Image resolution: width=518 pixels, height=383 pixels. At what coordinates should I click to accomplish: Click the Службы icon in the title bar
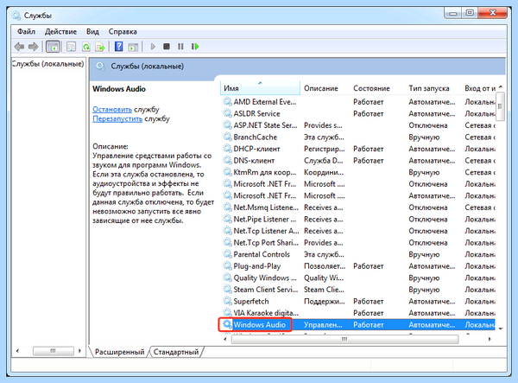tap(16, 16)
